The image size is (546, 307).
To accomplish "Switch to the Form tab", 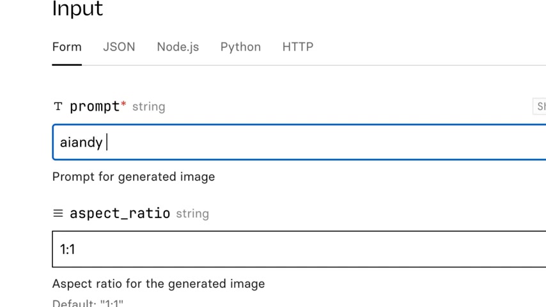I will pos(67,47).
